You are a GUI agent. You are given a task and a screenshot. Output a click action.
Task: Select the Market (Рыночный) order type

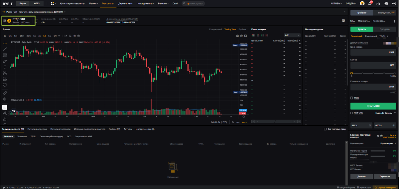click(x=371, y=36)
